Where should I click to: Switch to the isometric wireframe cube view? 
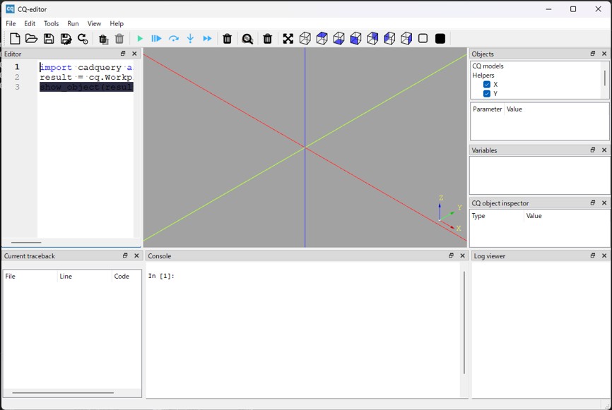[x=305, y=39]
